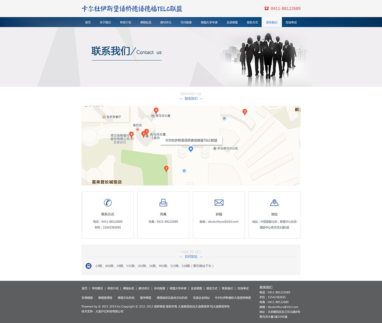Open footer link 留学德国
The image size is (382, 323).
tap(145, 298)
